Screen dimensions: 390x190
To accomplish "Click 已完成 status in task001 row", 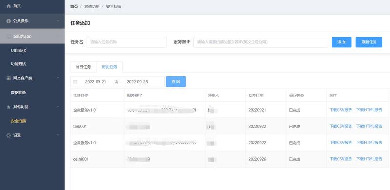I will point(294,126).
